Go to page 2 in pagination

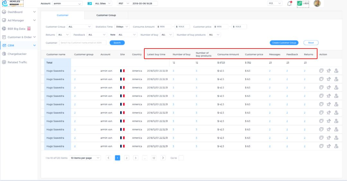[x=127, y=158]
